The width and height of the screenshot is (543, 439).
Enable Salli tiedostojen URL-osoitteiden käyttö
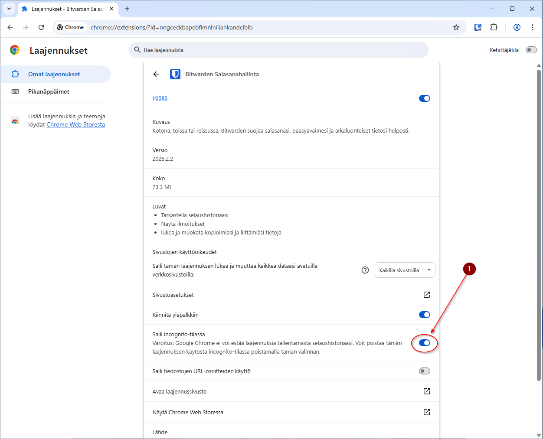tap(425, 371)
